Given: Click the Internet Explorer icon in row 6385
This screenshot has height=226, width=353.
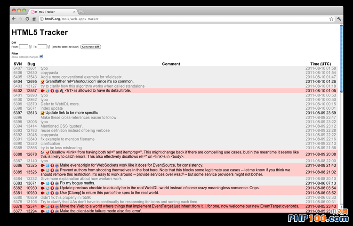Looking at the screenshot, I should [x=48, y=170].
